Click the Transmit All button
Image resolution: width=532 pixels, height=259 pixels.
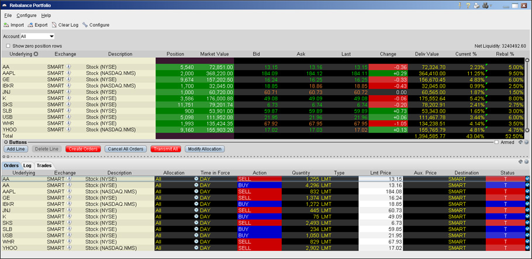pos(165,149)
